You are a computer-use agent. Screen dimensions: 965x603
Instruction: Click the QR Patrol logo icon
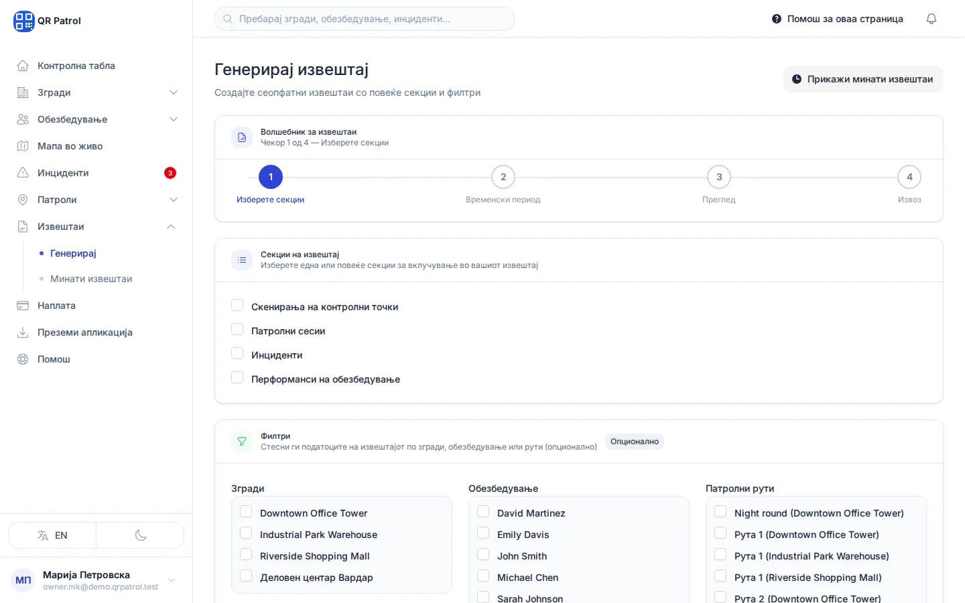click(23, 21)
